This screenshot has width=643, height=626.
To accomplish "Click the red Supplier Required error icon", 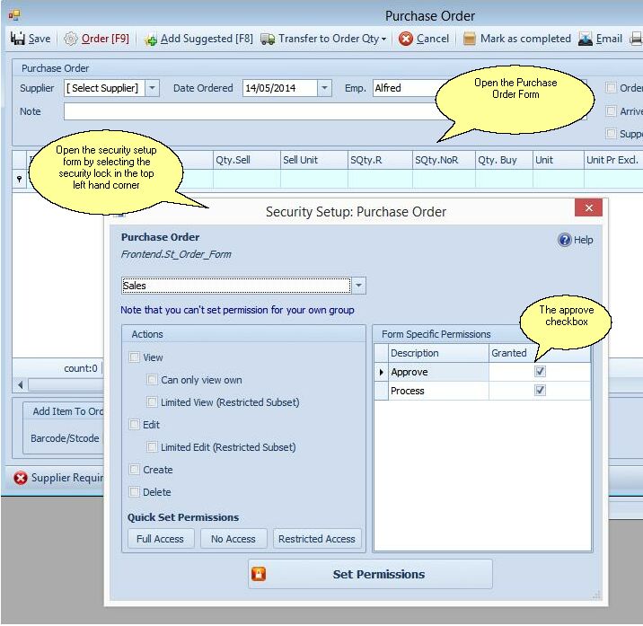I will click(x=21, y=478).
